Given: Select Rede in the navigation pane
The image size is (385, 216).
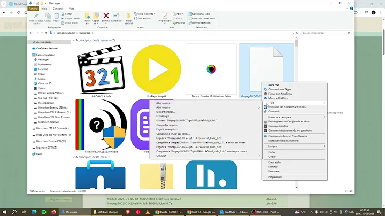Looking at the screenshot, I should 39,154.
